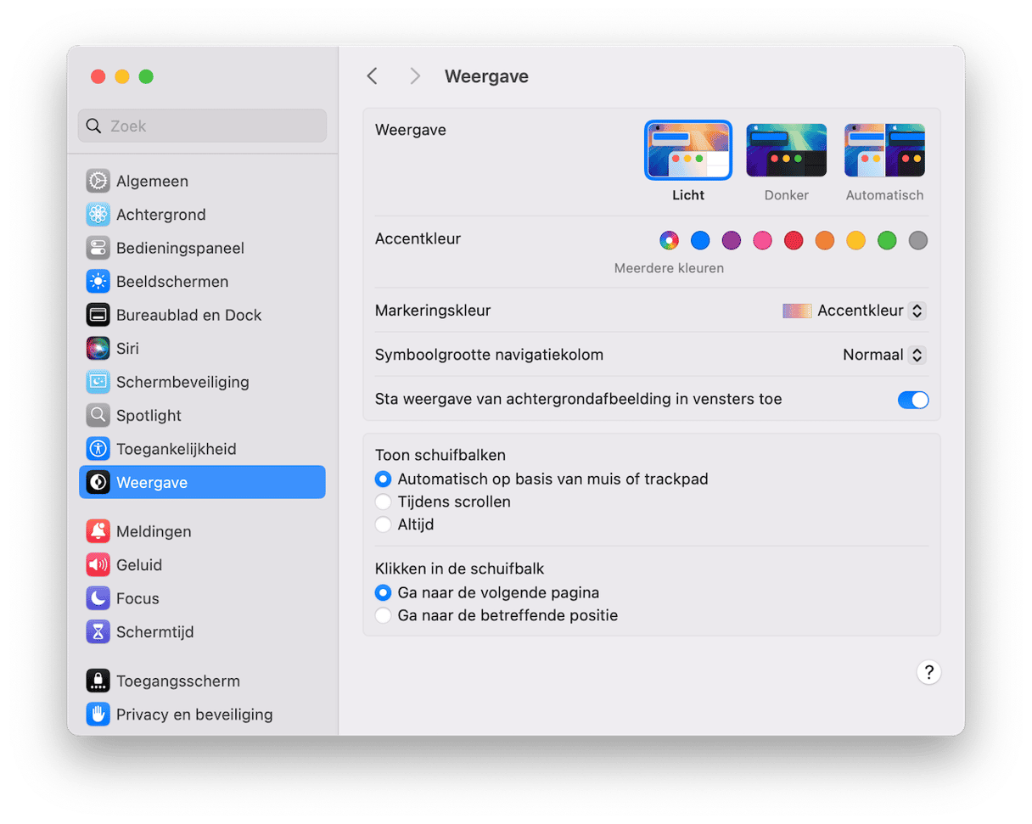Choose 'Ga naar de betreffende positie' option
Image resolution: width=1032 pixels, height=824 pixels.
[x=384, y=615]
